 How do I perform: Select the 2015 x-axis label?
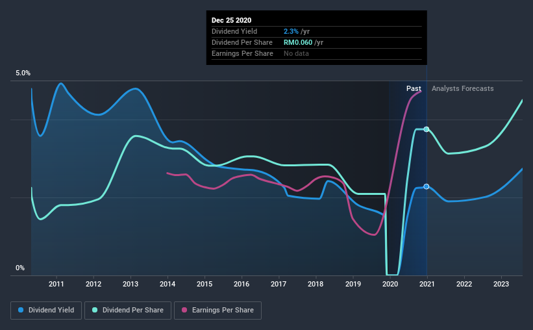[205, 284]
